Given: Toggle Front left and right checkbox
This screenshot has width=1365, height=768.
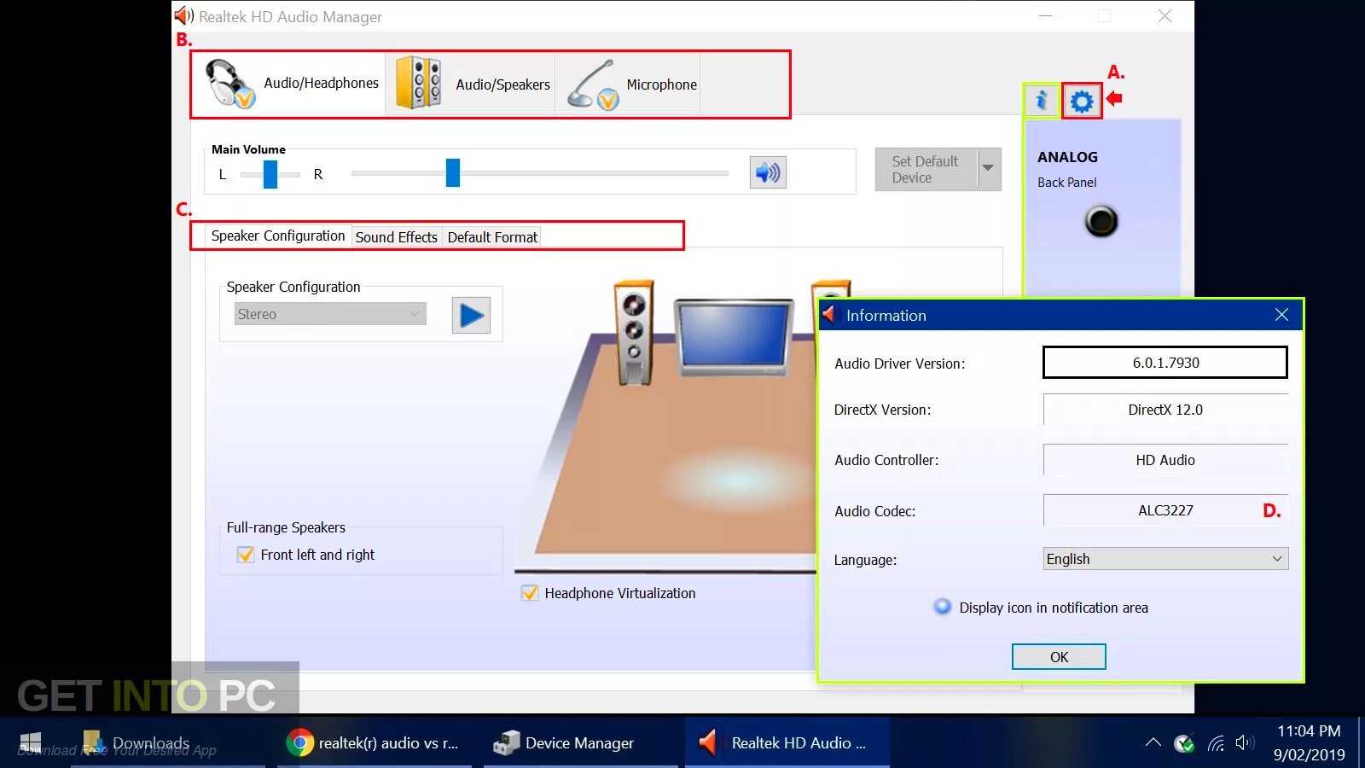Looking at the screenshot, I should 246,555.
